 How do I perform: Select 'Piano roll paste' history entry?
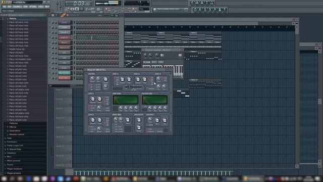pyautogui.click(x=16, y=53)
